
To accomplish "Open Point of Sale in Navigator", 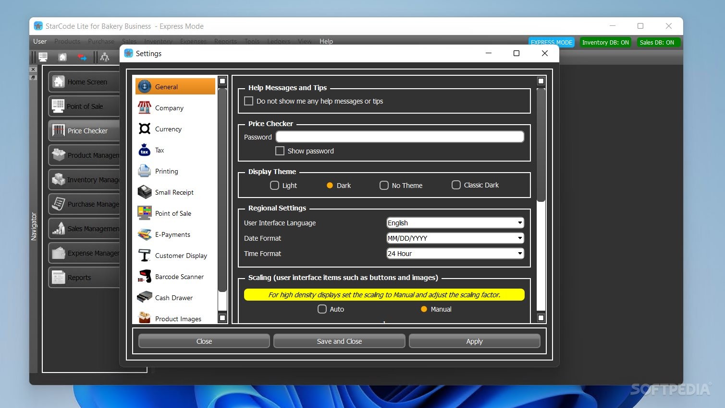I will click(x=84, y=106).
